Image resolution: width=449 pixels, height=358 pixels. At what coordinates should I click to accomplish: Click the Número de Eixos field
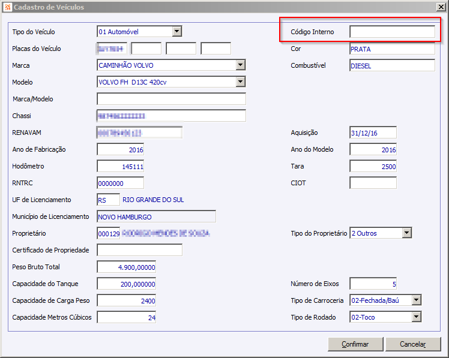click(x=373, y=284)
